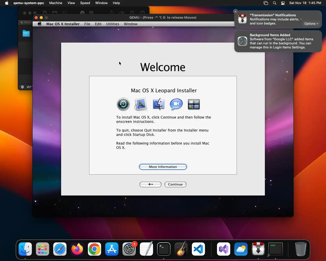Viewport: 326px width, 261px height.
Task: Click the Finder face icon in the installer pane
Action: coord(158,104)
